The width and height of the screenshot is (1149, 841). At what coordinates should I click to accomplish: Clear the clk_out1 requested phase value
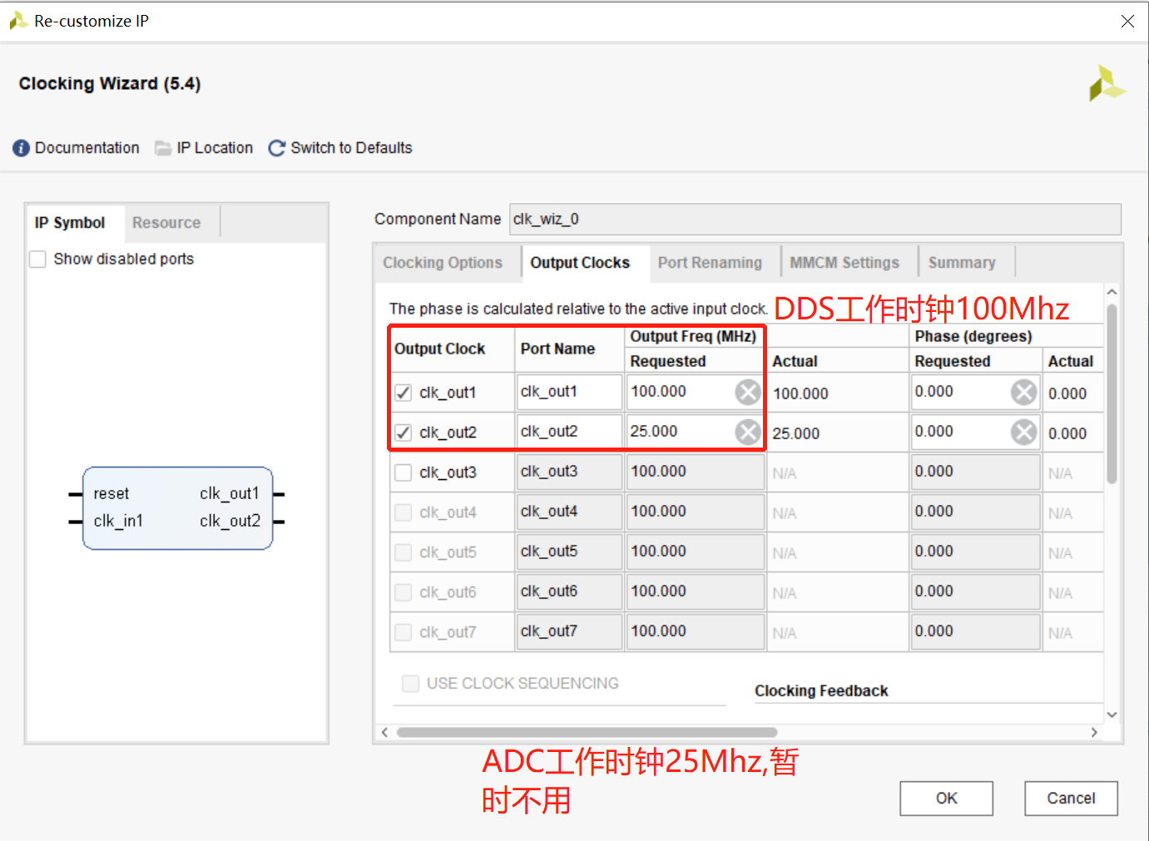pyautogui.click(x=1023, y=392)
